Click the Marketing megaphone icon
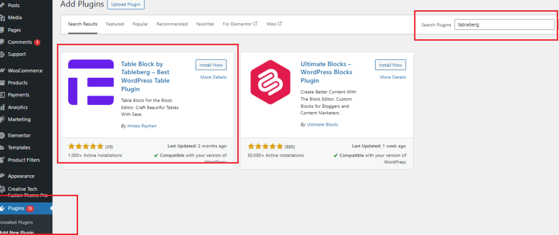559x235 pixels. coord(2,119)
